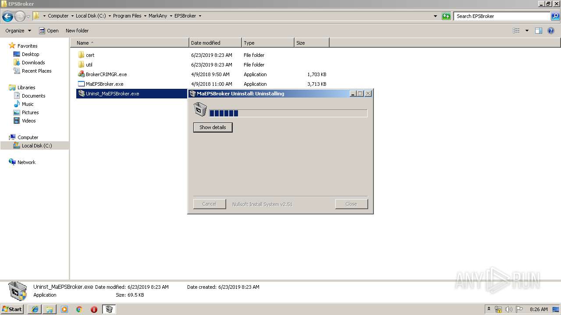This screenshot has height=315, width=561.
Task: Click the uninstall progress bar
Action: click(x=288, y=113)
